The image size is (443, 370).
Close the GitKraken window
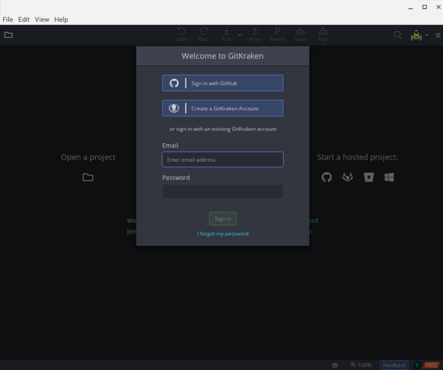(438, 7)
